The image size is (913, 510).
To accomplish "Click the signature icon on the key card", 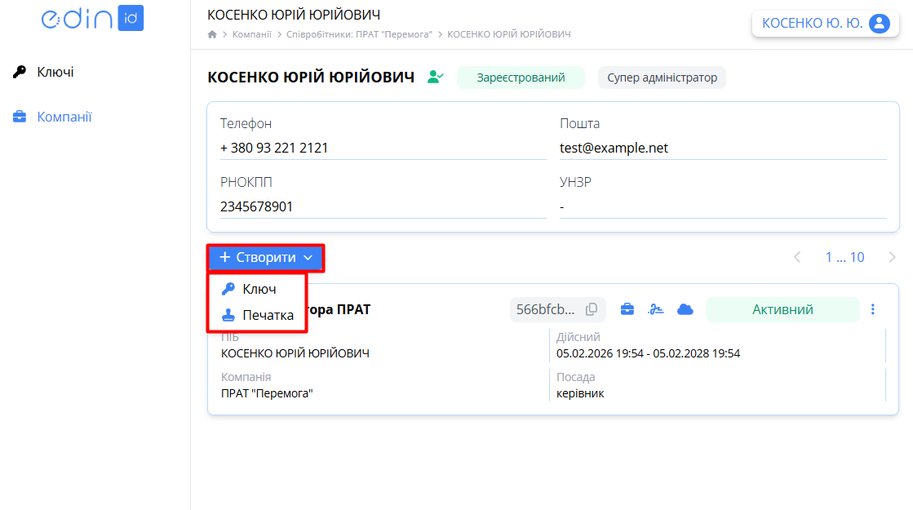I will point(656,309).
